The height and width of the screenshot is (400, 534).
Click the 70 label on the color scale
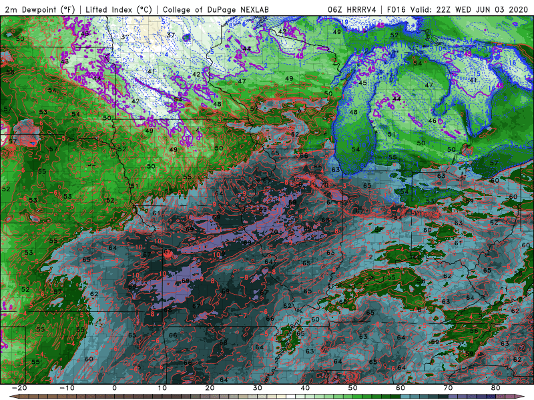tap(448, 388)
